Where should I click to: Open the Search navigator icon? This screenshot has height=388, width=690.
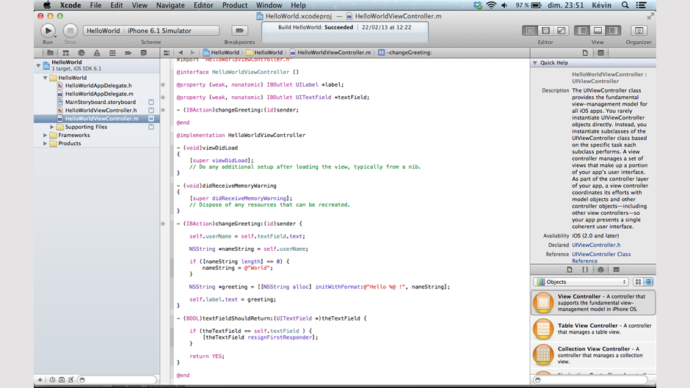tap(81, 53)
